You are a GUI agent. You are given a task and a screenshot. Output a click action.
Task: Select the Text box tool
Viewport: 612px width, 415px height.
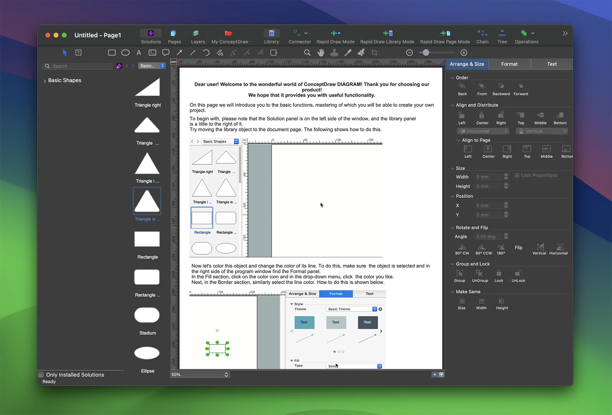[152, 53]
